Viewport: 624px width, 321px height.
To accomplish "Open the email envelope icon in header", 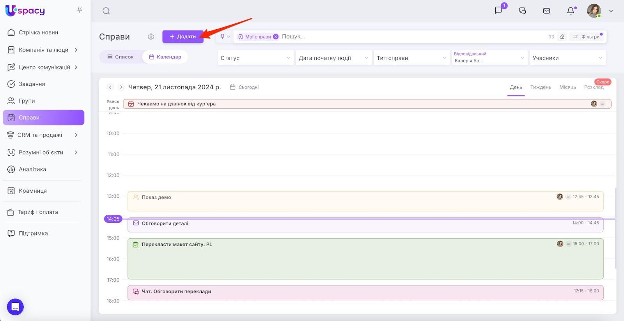I will point(546,11).
